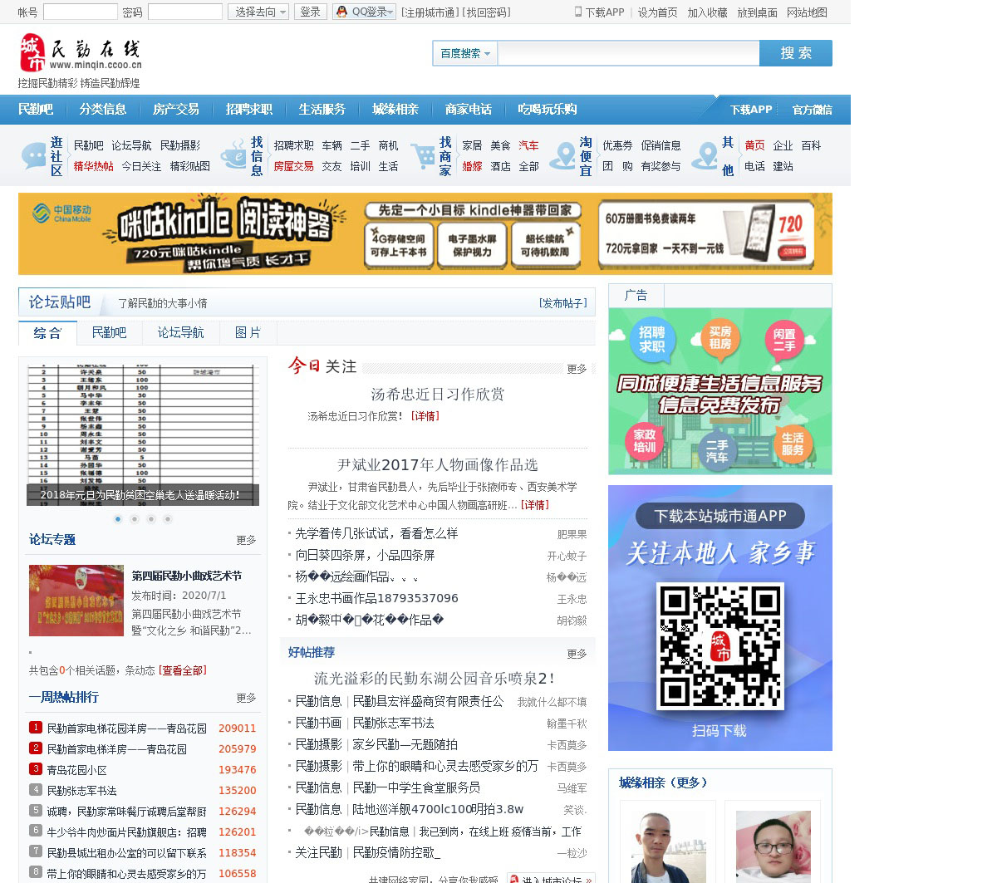Viewport: 997px width, 883px height.
Task: Open post 王永忠书画作品18793537096
Action: pyautogui.click(x=377, y=598)
